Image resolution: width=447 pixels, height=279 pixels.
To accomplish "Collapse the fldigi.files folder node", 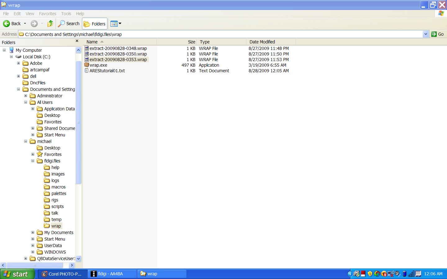I will tap(33, 161).
